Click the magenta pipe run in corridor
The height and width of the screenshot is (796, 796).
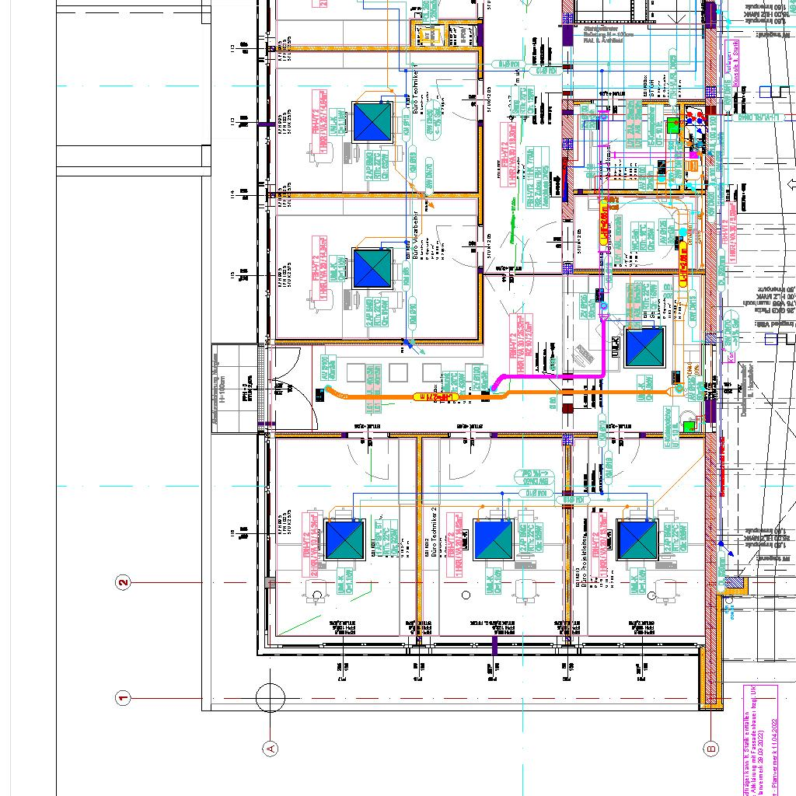[553, 376]
